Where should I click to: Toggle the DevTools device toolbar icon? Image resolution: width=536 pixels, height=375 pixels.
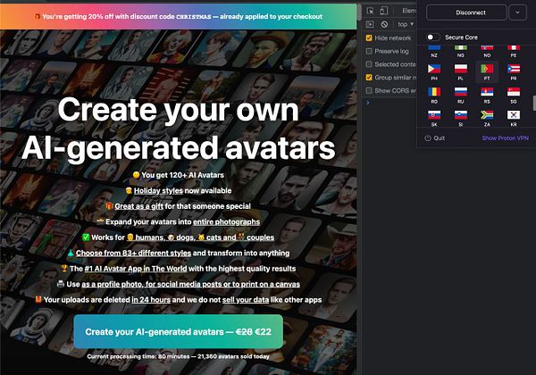coord(384,11)
